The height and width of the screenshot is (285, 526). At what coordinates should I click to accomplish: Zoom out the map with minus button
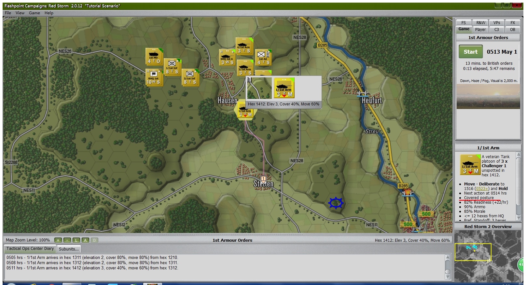[67, 240]
